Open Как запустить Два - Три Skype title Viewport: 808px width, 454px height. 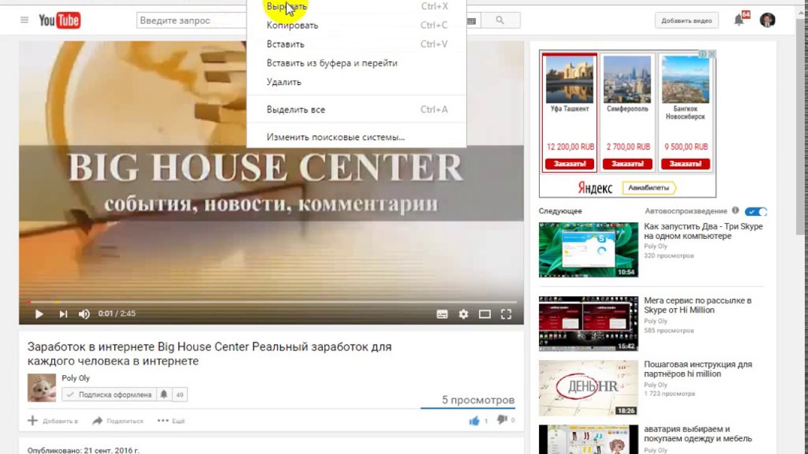pos(703,231)
